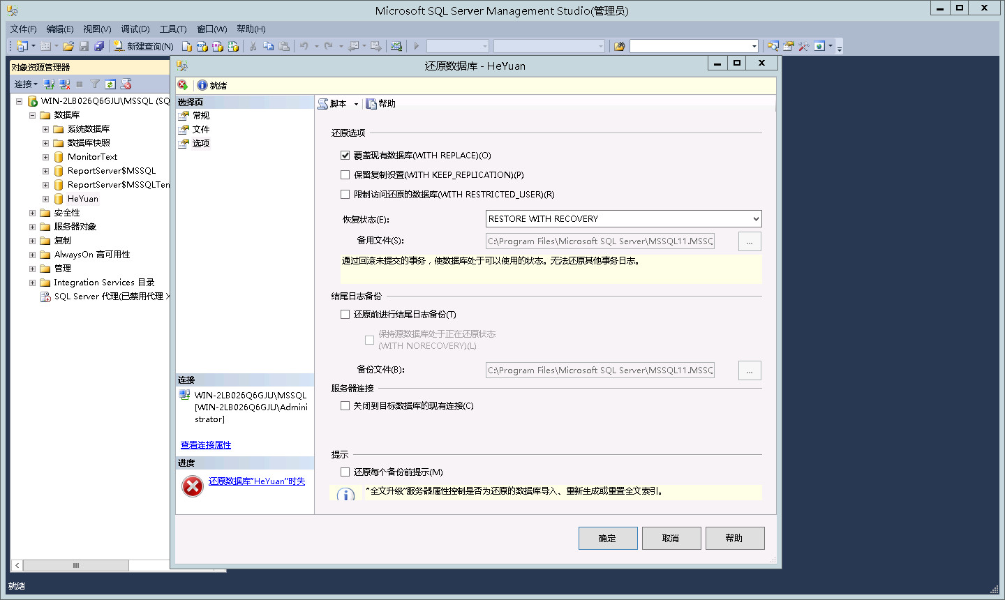Click the Object Explorer horizontal scrollbar thumb
The width and height of the screenshot is (1005, 600).
pos(76,566)
